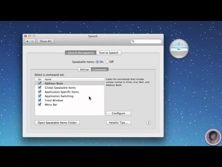Open the Settings tab

(84, 69)
